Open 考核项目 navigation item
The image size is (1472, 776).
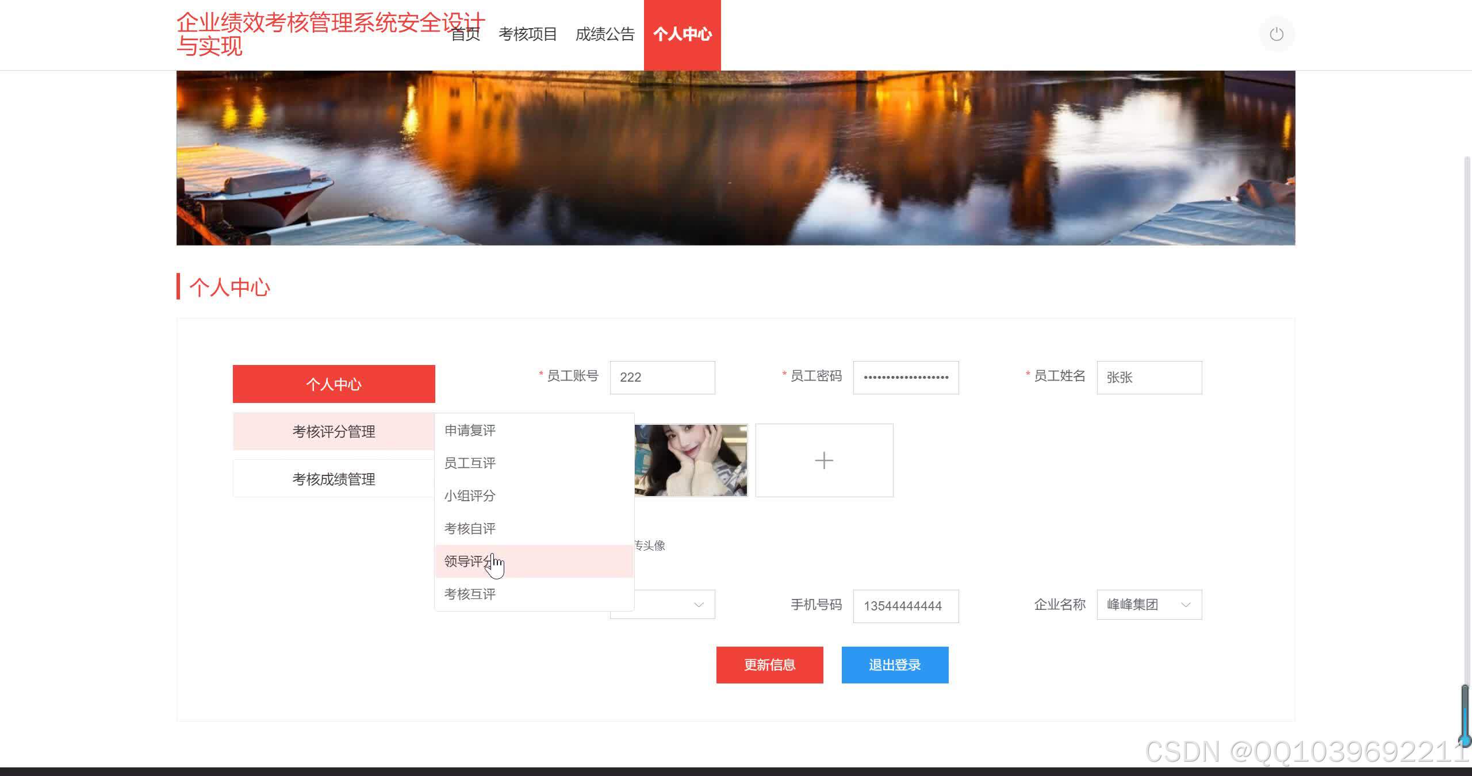[x=527, y=34]
